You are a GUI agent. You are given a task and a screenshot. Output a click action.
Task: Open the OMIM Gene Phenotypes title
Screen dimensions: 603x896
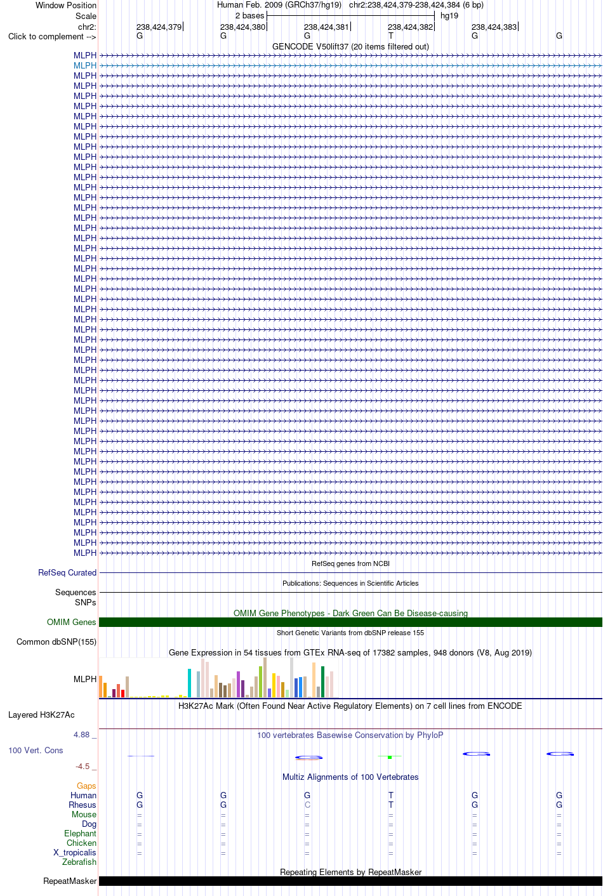[x=350, y=613]
